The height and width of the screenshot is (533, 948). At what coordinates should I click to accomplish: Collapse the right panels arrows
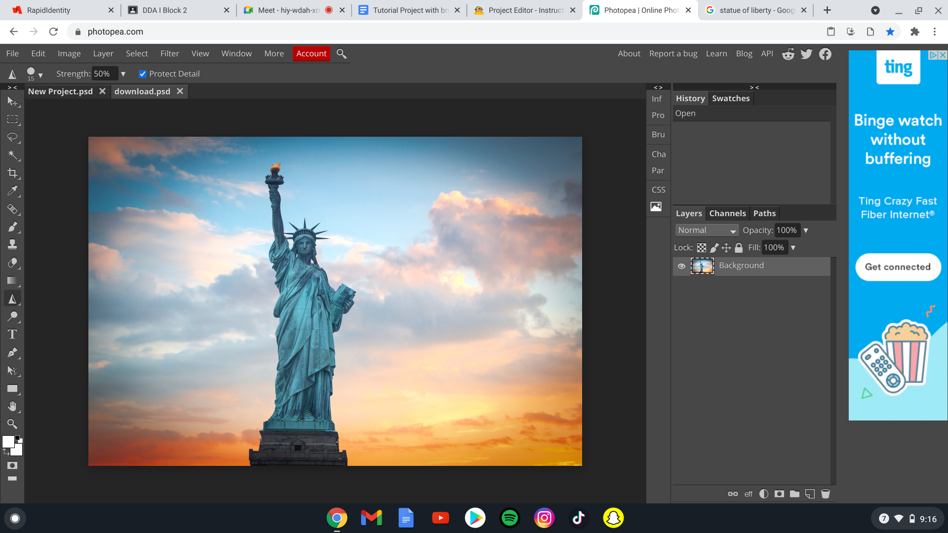754,87
